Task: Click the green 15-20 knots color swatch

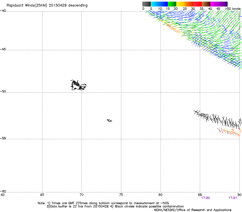Action: click(x=172, y=4)
